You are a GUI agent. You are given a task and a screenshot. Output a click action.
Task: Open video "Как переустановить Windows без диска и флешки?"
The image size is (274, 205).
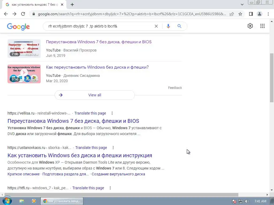point(97,67)
